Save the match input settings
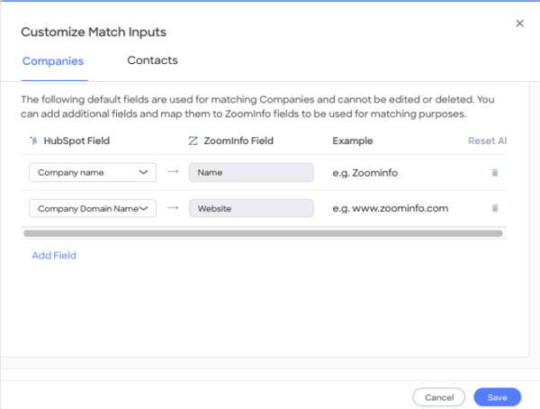Image resolution: width=540 pixels, height=409 pixels. click(498, 397)
